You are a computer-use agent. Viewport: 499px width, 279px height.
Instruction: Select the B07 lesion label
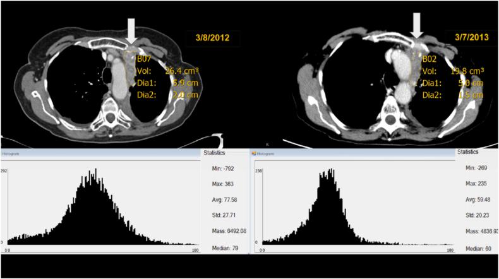(x=144, y=58)
